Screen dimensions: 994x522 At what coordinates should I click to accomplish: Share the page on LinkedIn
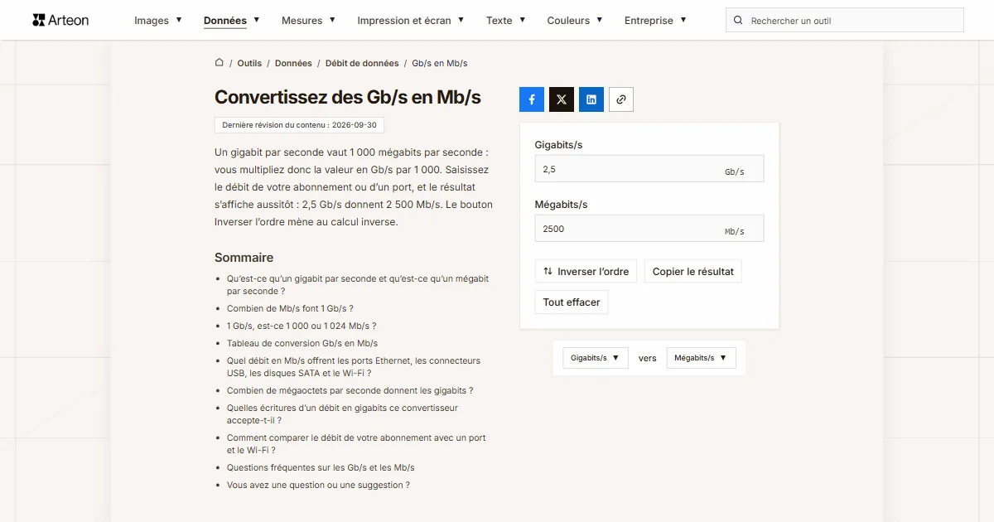click(591, 99)
